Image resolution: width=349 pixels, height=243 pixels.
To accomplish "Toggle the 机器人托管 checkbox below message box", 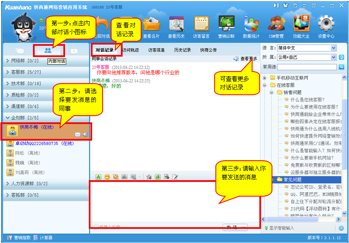I will click(97, 227).
